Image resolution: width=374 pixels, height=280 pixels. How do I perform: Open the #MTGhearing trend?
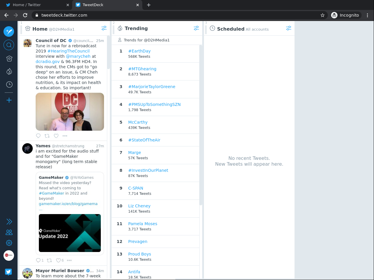coord(142,69)
